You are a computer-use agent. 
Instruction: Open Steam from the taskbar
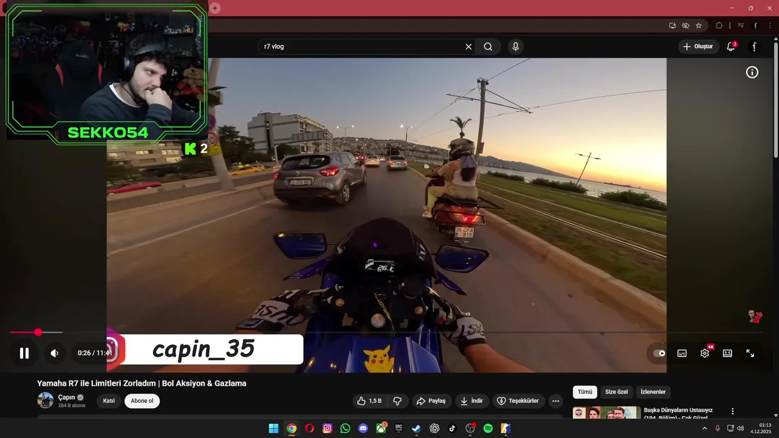(x=416, y=428)
